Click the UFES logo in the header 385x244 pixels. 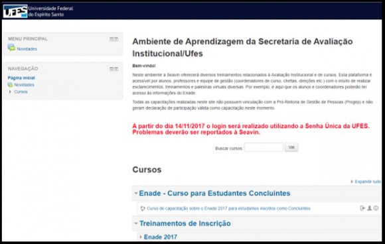(15, 11)
